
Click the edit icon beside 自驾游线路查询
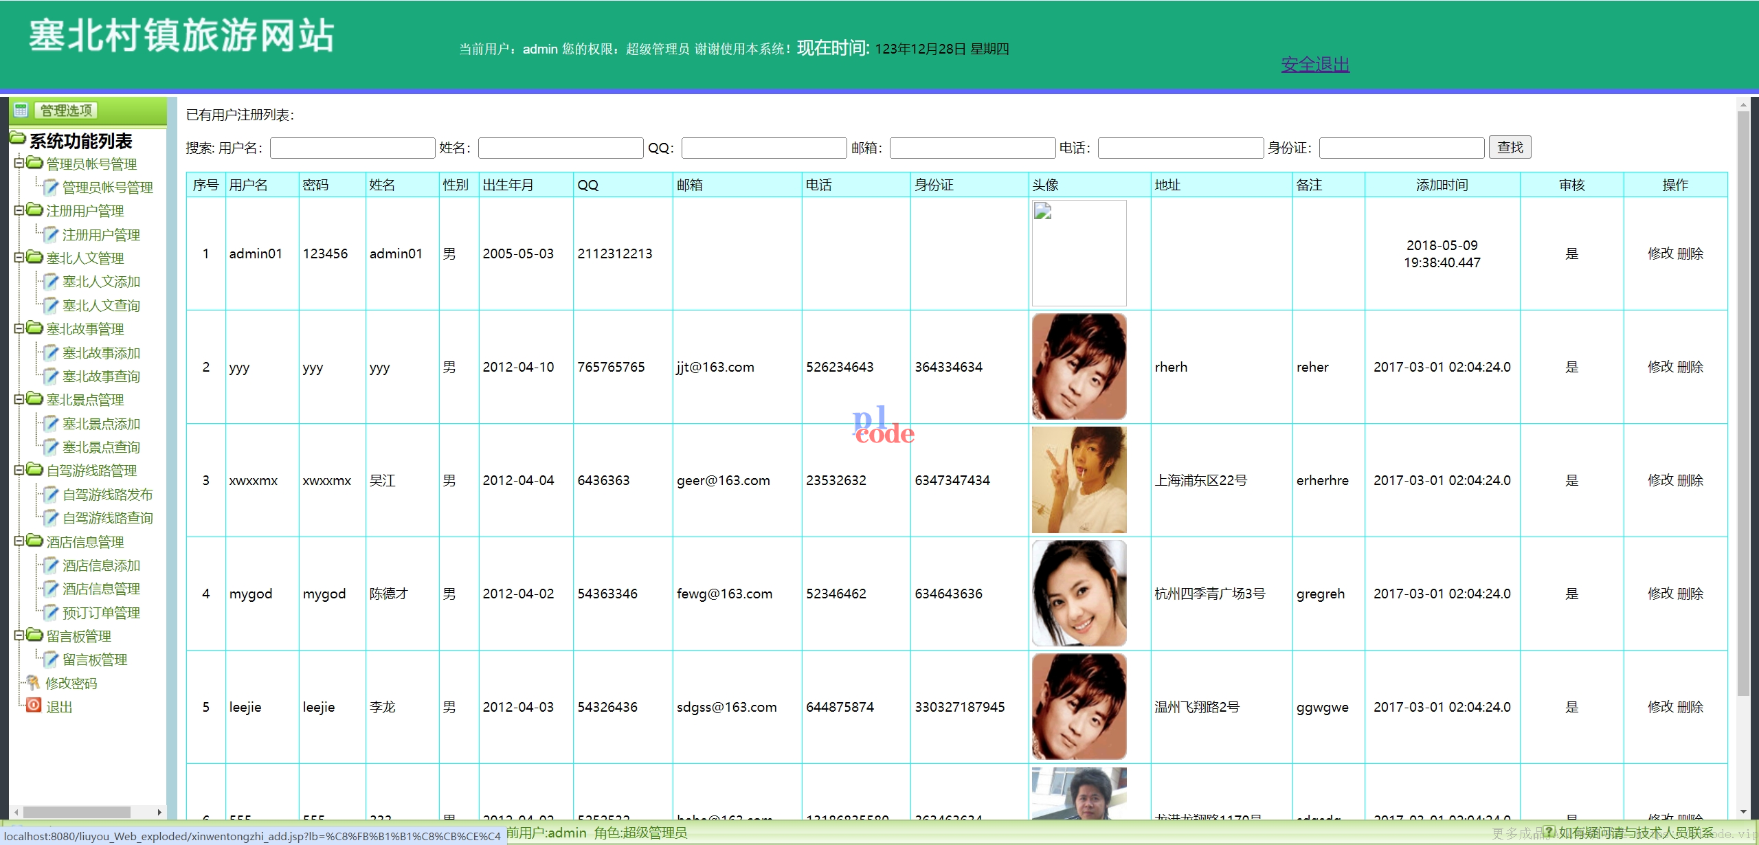pos(51,517)
